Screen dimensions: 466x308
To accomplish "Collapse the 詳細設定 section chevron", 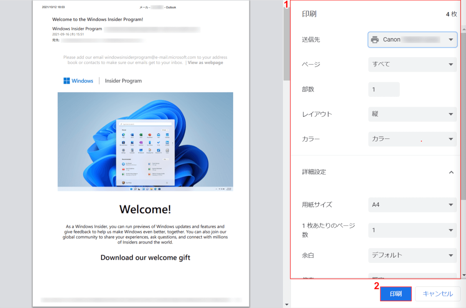I will coord(451,172).
